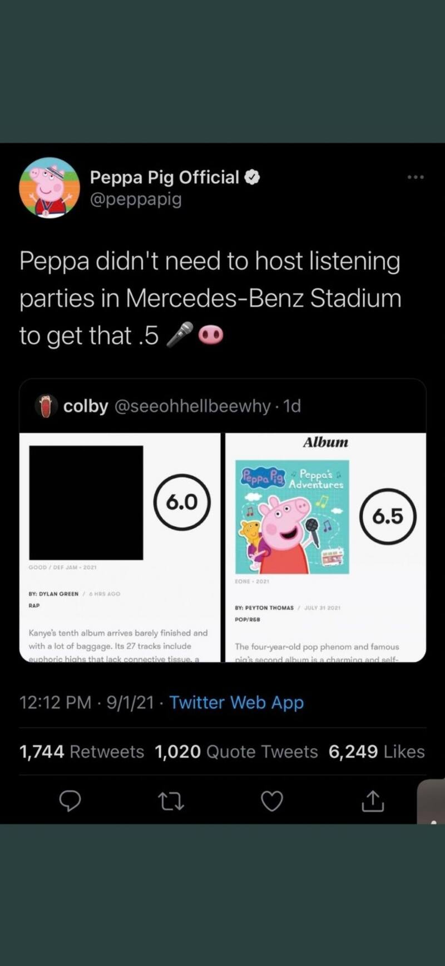The height and width of the screenshot is (966, 445).
Task: Tap the reply speech bubble icon
Action: [70, 801]
